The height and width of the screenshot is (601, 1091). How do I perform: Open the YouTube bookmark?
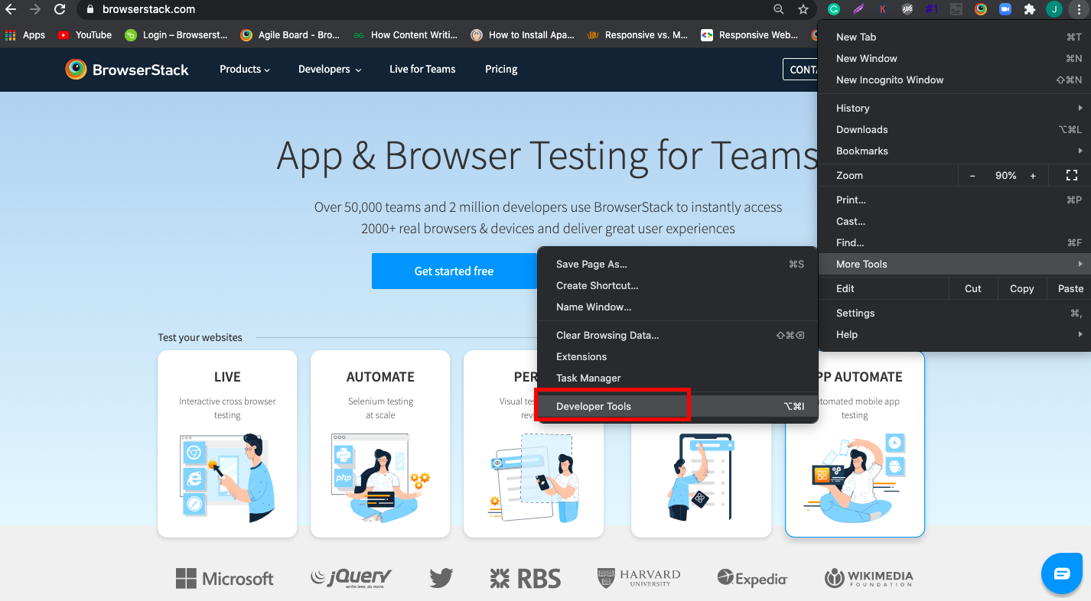(x=84, y=34)
